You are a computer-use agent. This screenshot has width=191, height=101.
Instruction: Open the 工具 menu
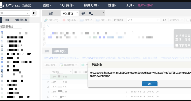pos(130,5)
